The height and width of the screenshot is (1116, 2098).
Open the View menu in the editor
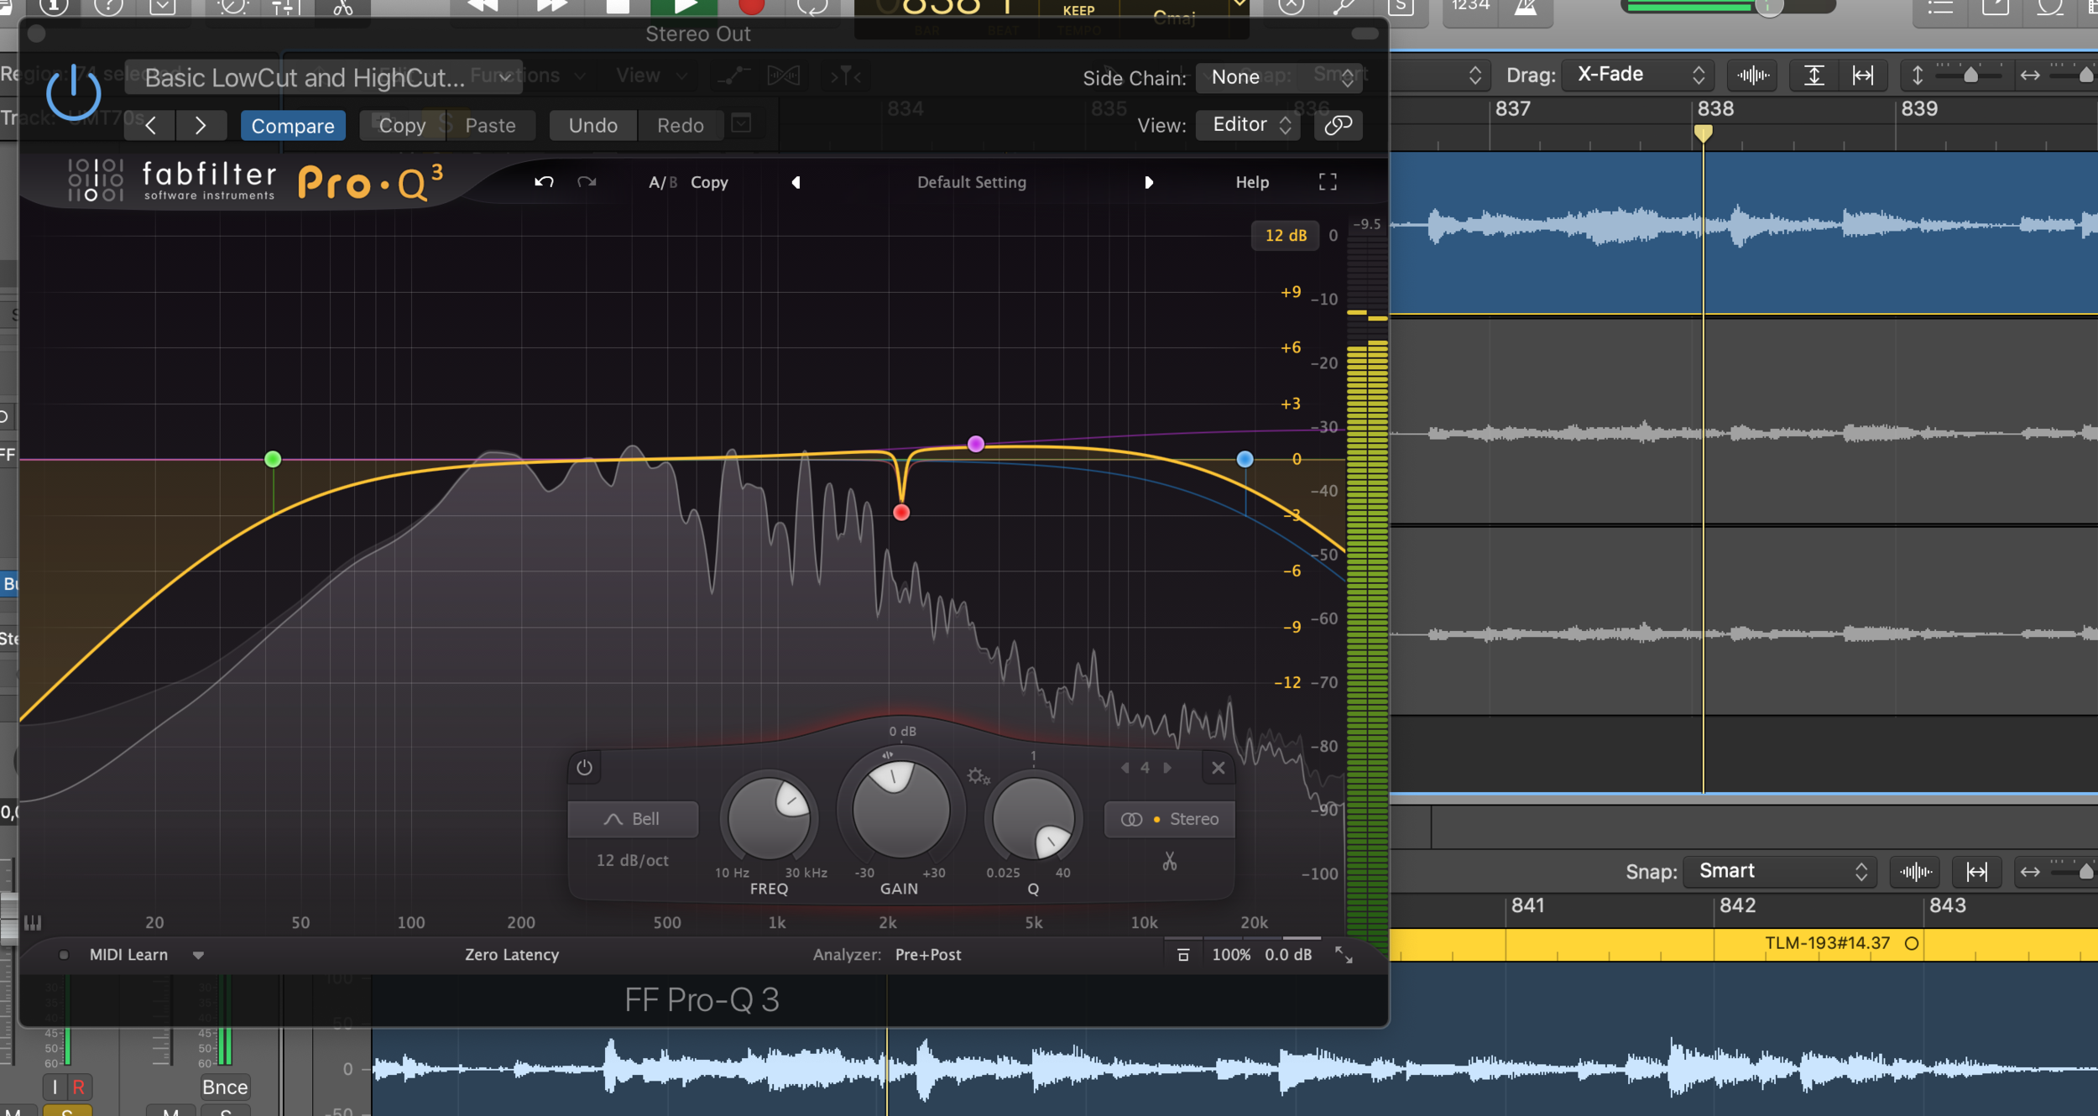(x=639, y=75)
